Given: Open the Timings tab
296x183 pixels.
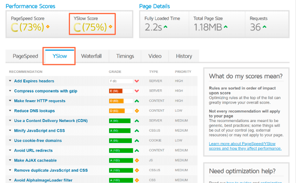Looking at the screenshot, I should coord(125,56).
